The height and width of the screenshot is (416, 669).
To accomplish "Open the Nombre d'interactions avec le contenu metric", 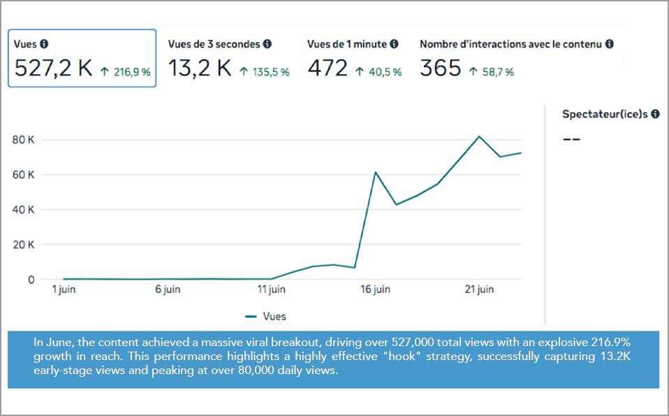I will 516,58.
